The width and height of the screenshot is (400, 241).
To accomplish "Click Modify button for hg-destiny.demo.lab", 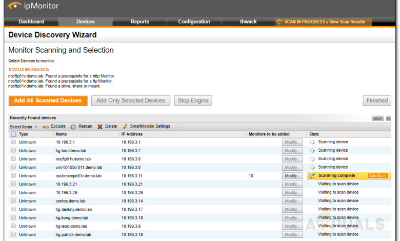I will pyautogui.click(x=292, y=209).
